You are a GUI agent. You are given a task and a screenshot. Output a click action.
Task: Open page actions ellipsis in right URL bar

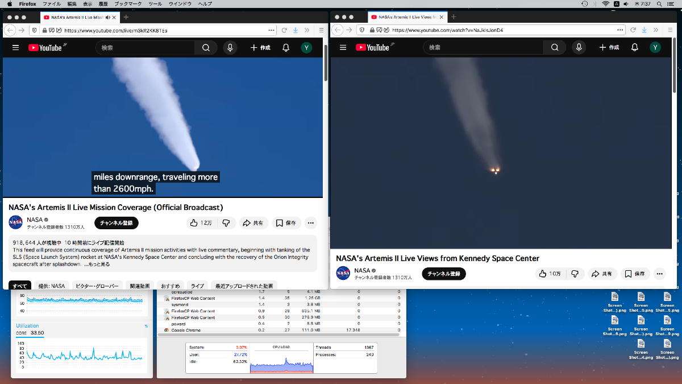point(620,30)
